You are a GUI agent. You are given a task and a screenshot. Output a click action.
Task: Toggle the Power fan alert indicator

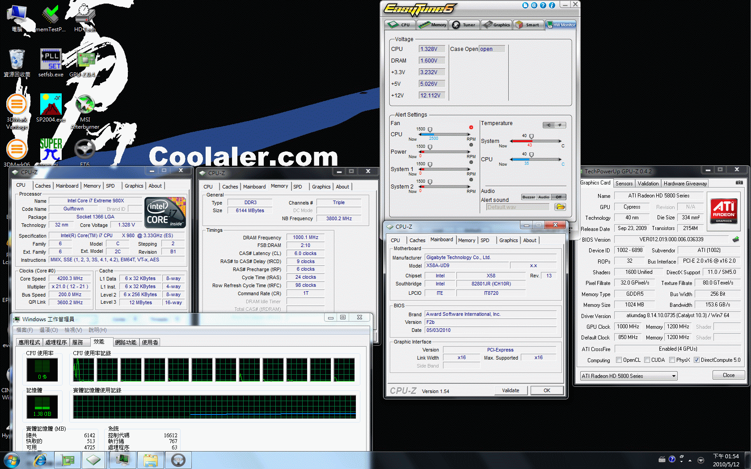click(471, 145)
